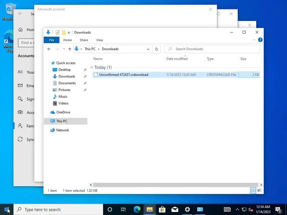Viewport: 287px width, 215px height.
Task: Click the 2 KB size cell
Action: click(249, 74)
